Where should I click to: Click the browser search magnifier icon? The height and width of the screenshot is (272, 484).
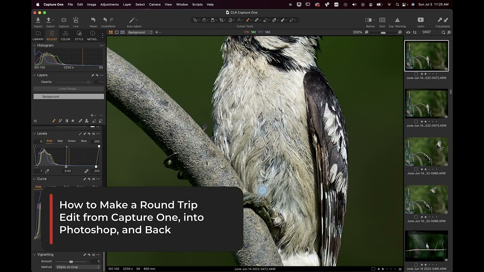(444, 32)
